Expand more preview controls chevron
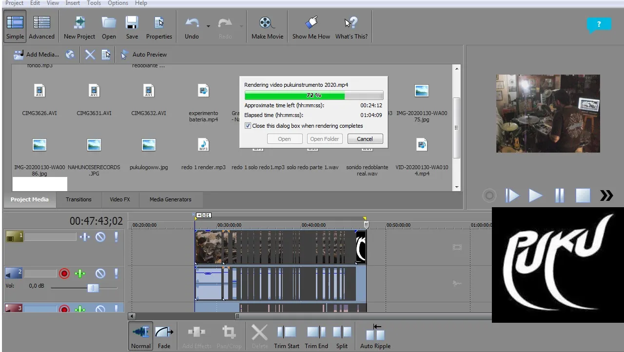 pos(606,196)
